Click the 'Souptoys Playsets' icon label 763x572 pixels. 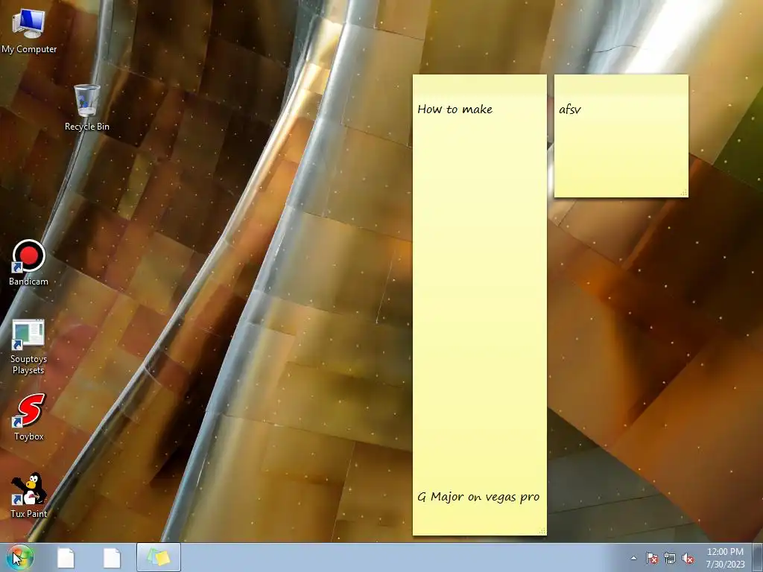coord(29,364)
